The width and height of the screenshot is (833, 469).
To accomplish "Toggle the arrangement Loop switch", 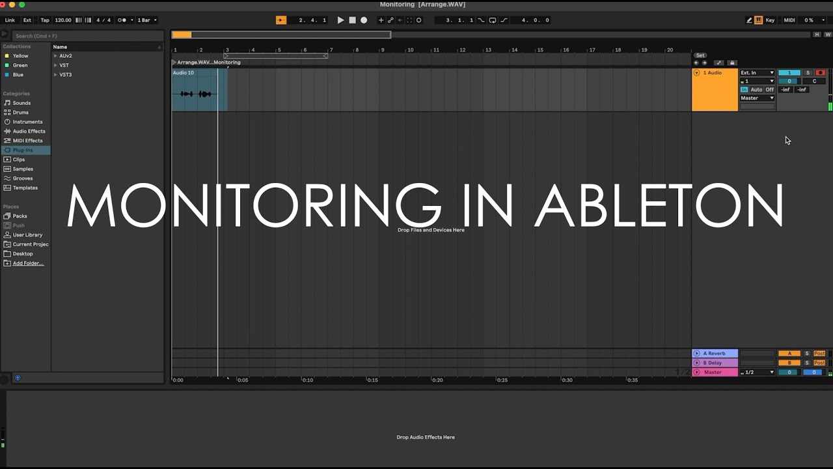I will click(493, 20).
